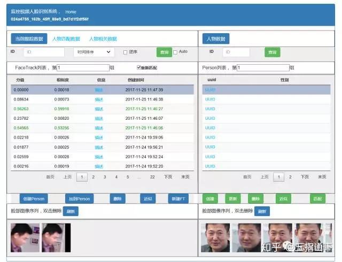Viewport: 342px width, 262px height.
Task: Go to FaceTrack page 3
Action: [x=105, y=177]
